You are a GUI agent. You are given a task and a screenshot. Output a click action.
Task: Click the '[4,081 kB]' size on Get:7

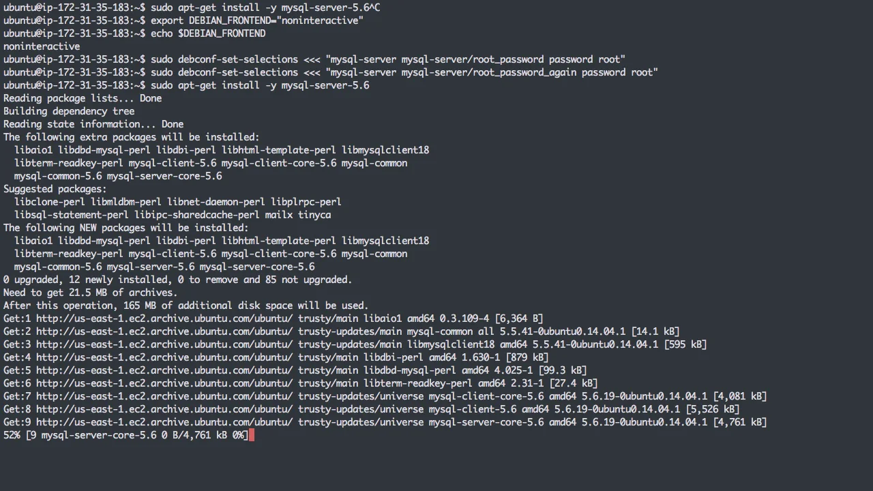[740, 396]
